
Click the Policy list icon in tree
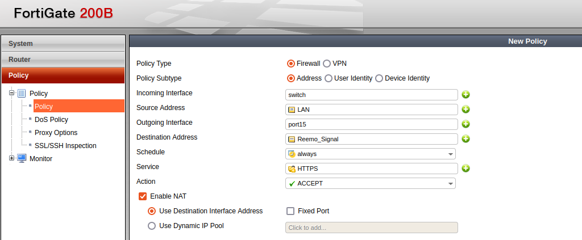point(22,94)
